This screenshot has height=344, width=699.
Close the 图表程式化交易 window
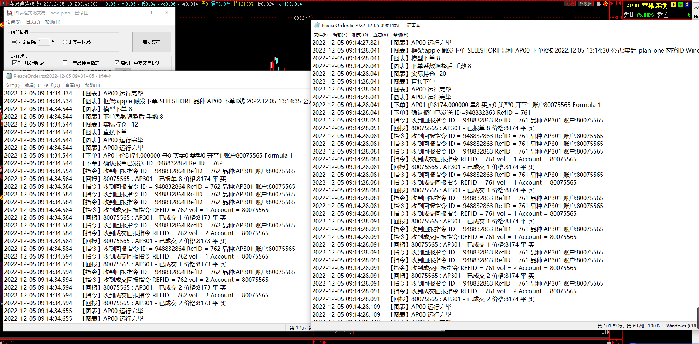point(167,13)
